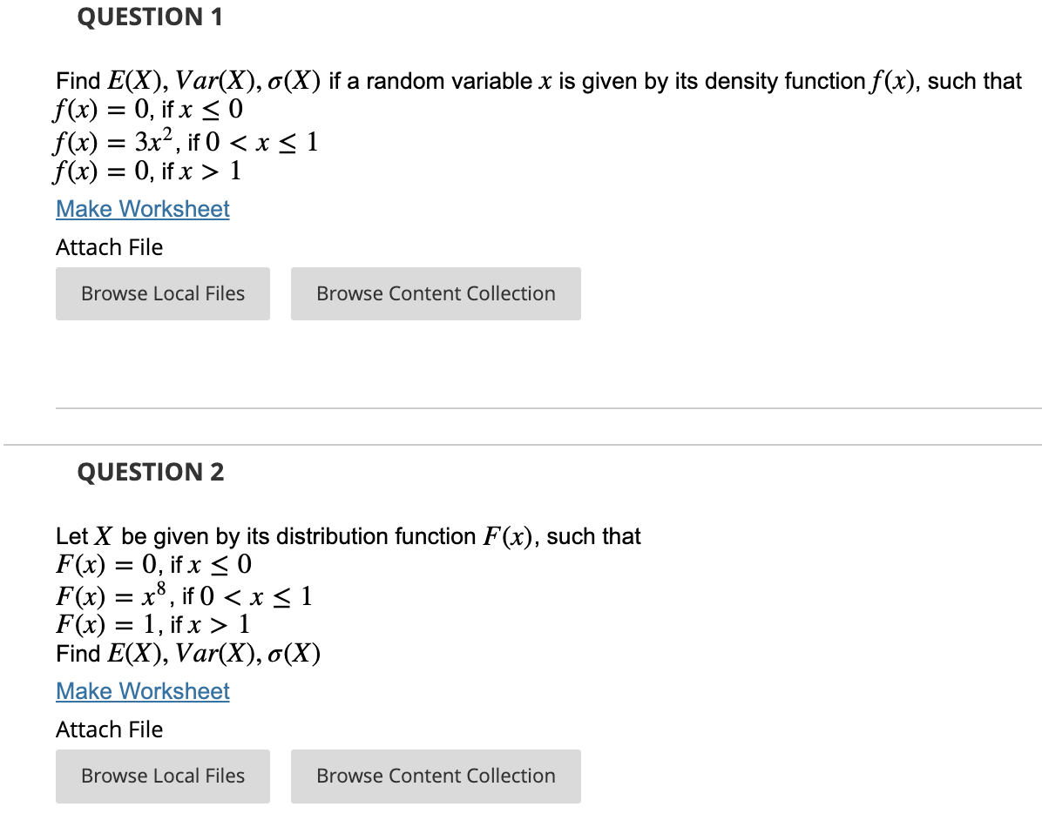Browse content collection for the first question's answer
The height and width of the screenshot is (827, 1042).
436,293
